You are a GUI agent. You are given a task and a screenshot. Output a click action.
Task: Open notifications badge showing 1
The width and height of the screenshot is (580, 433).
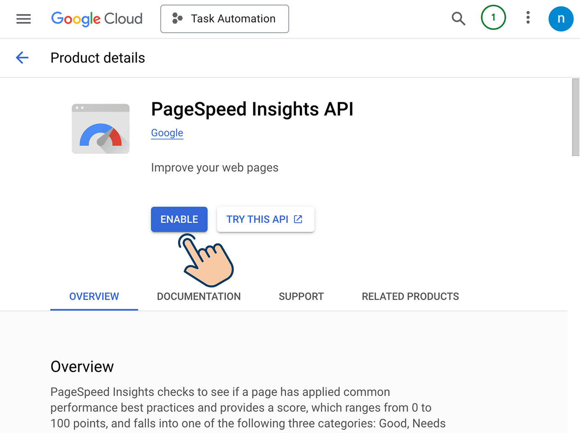point(493,18)
